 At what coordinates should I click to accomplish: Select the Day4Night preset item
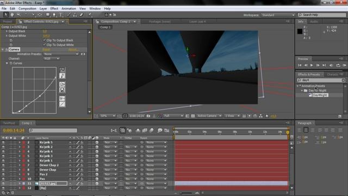pyautogui.click(x=320, y=95)
